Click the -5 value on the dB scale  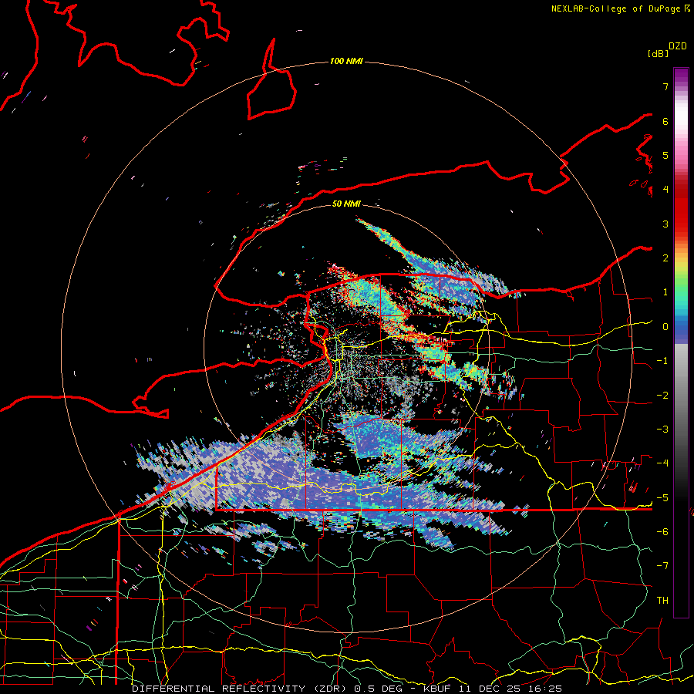pyautogui.click(x=662, y=498)
